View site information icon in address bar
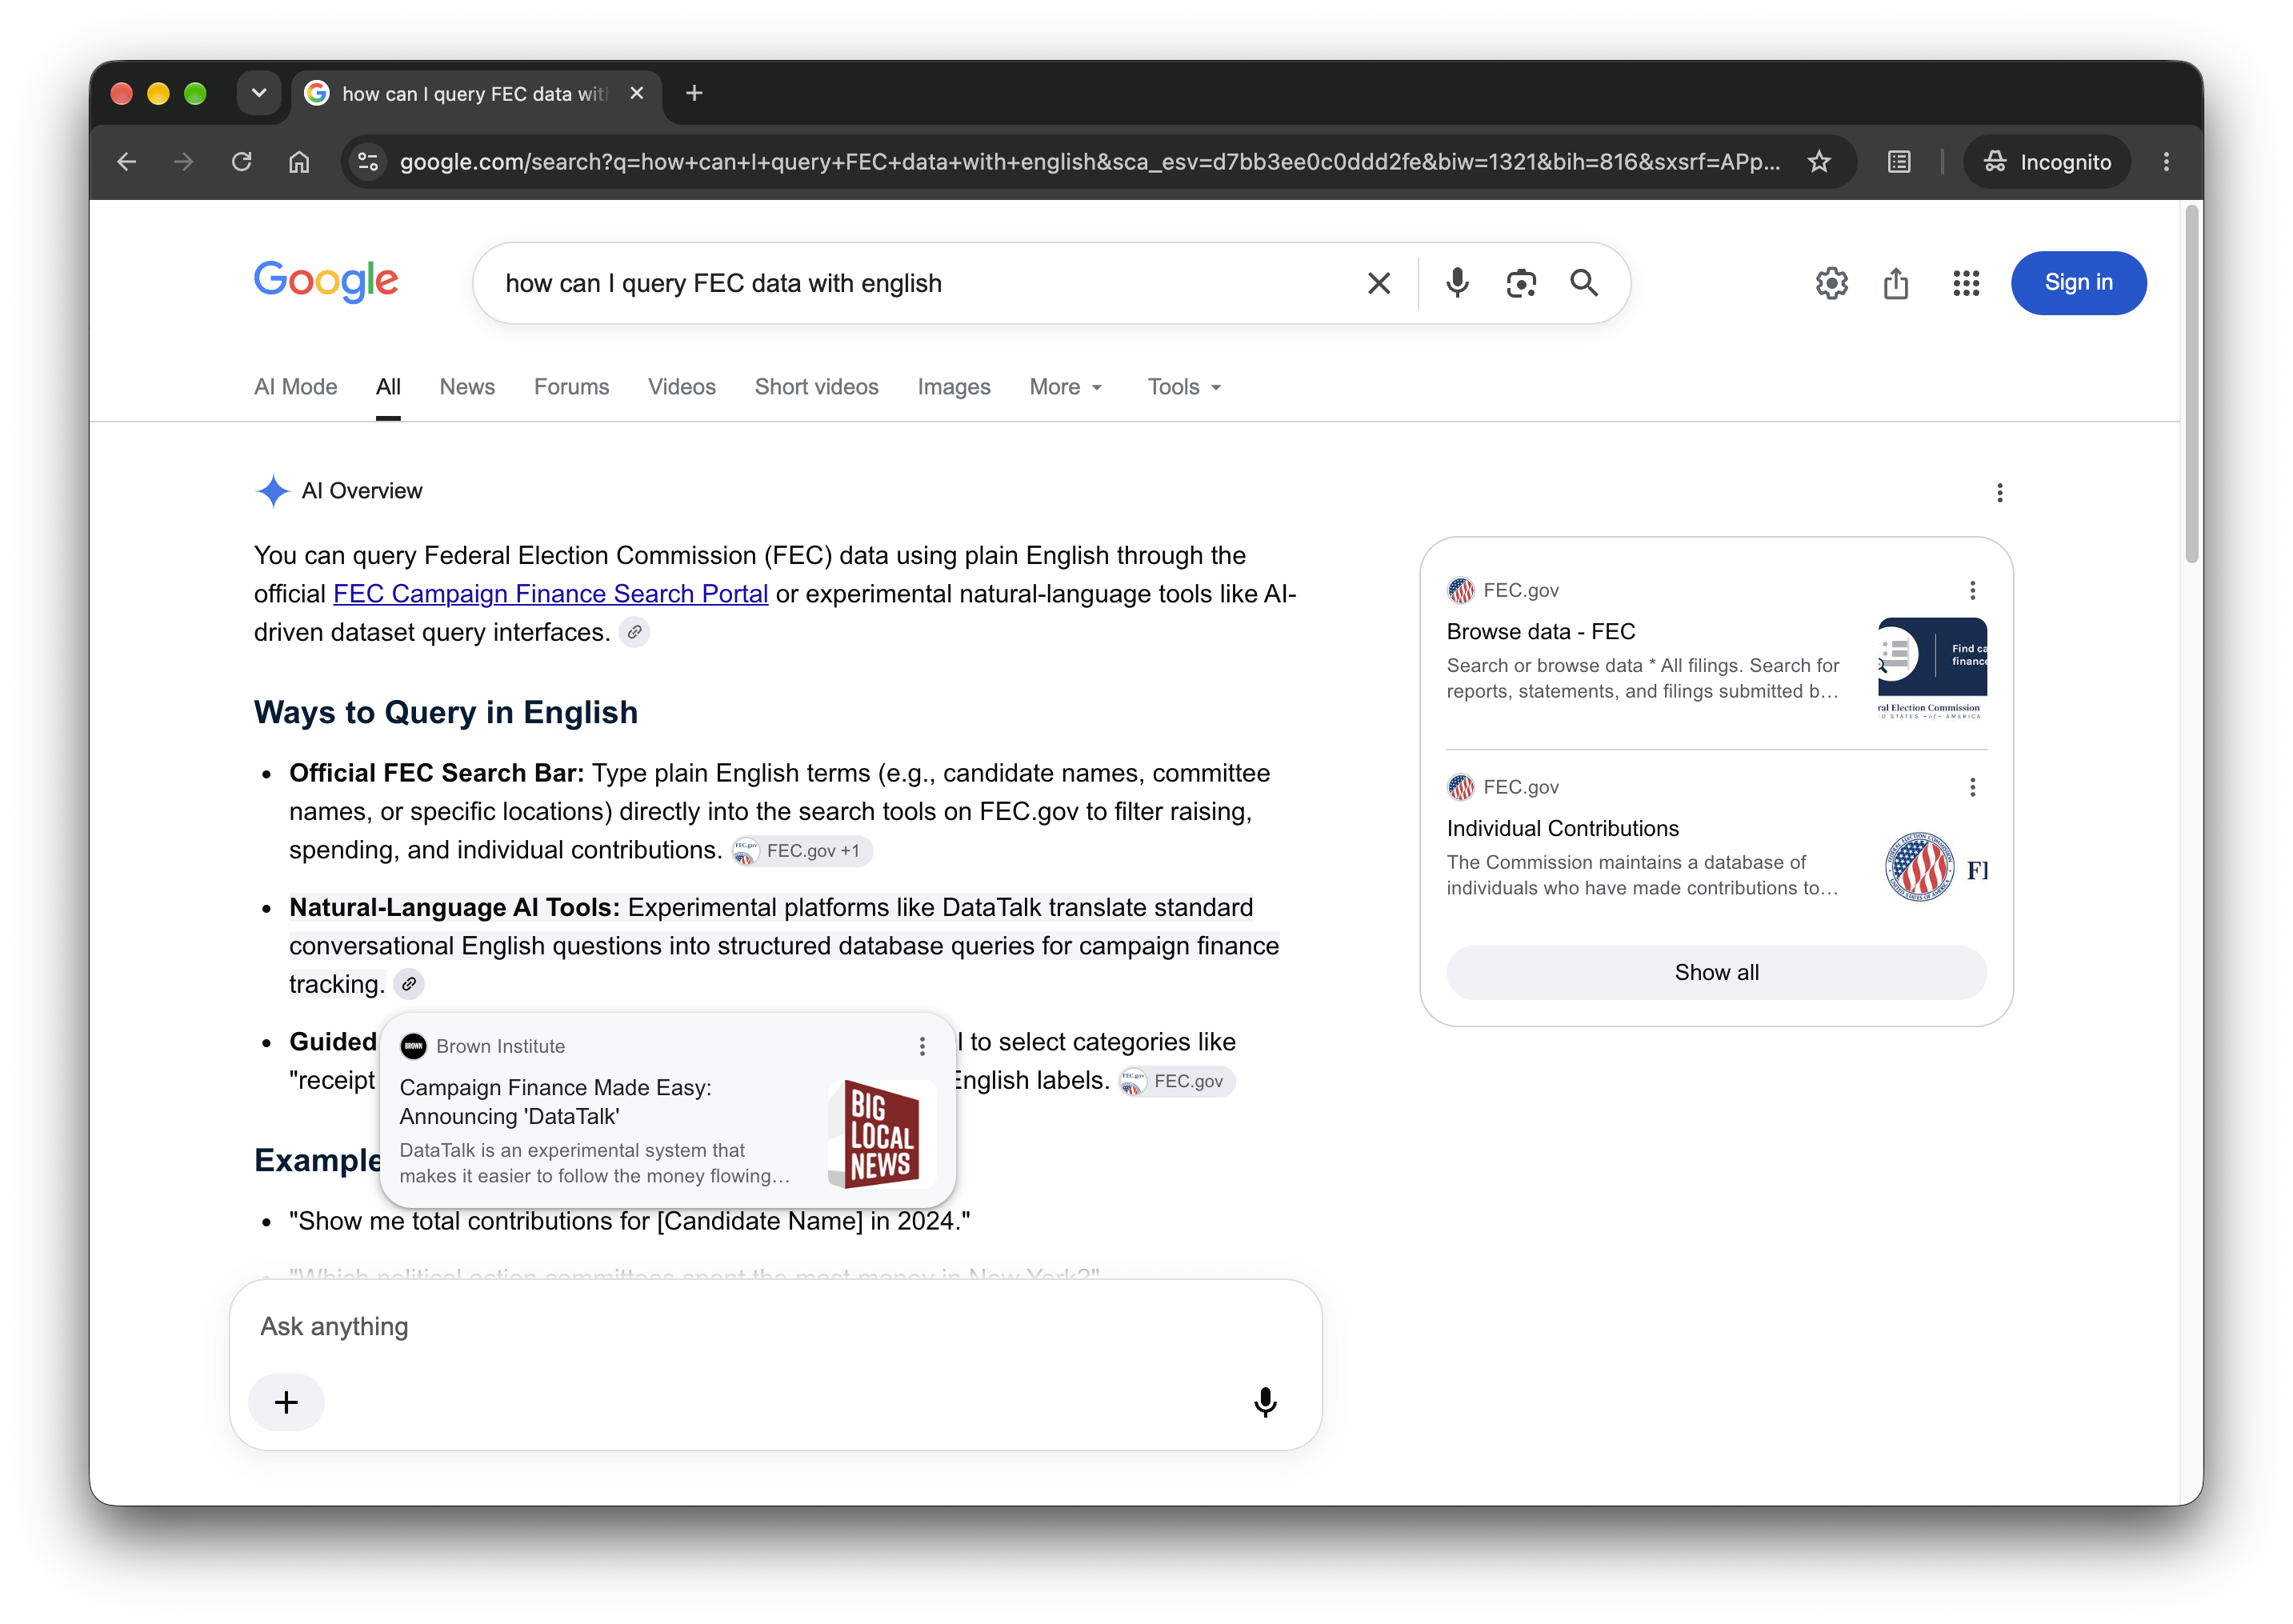This screenshot has width=2293, height=1624. (368, 162)
